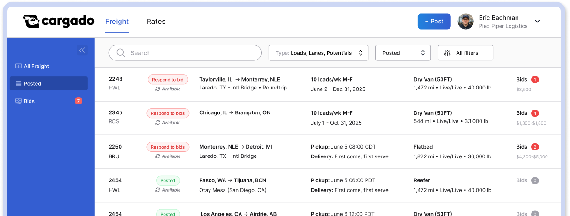Click the magnifier icon in the search bar
Screen dimensions: 570x216
pos(120,53)
